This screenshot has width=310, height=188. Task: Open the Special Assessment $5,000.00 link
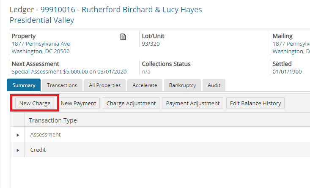(x=69, y=72)
